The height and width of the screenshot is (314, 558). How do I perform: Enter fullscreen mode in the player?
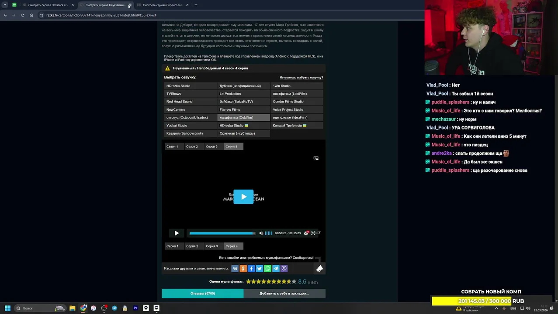313,233
